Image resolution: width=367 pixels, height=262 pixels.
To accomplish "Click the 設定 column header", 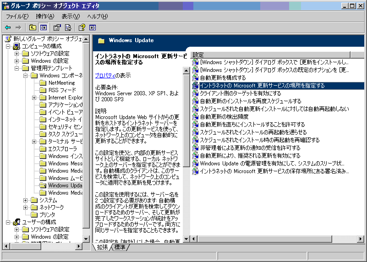I will tap(271, 55).
